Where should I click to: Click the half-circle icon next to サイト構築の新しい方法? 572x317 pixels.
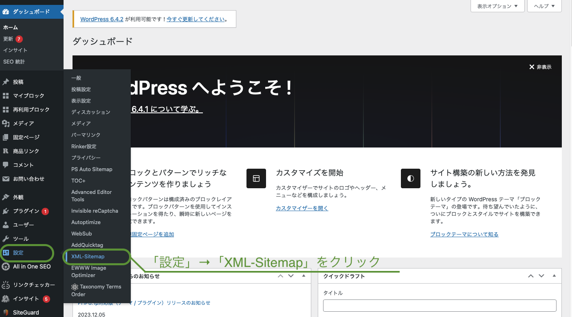click(411, 178)
